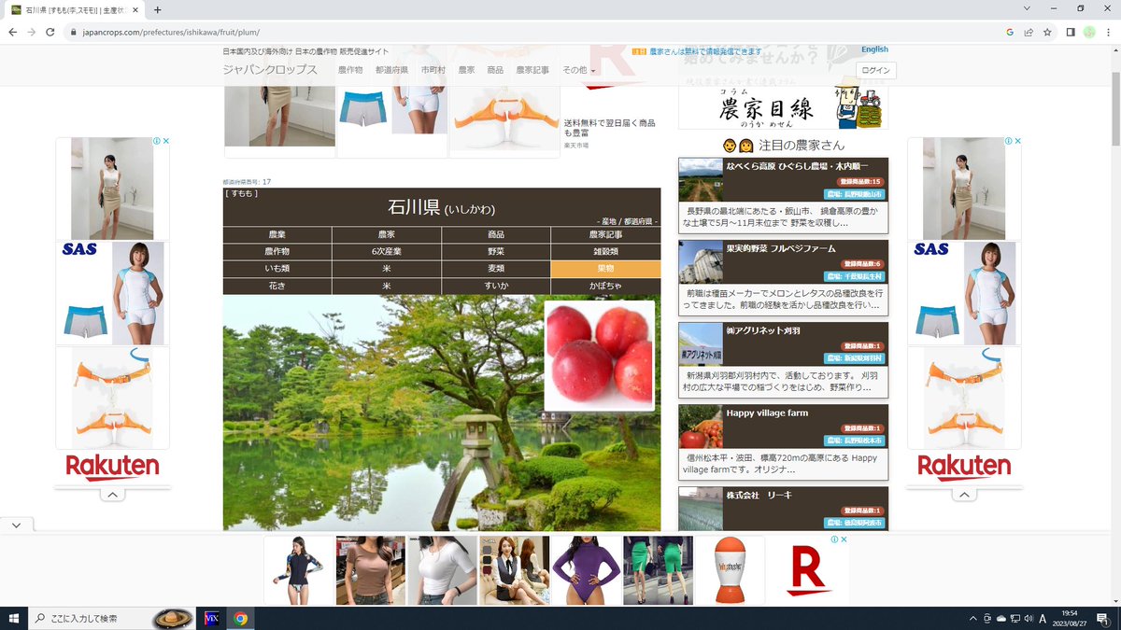Open a new browser tab

pyautogui.click(x=157, y=9)
